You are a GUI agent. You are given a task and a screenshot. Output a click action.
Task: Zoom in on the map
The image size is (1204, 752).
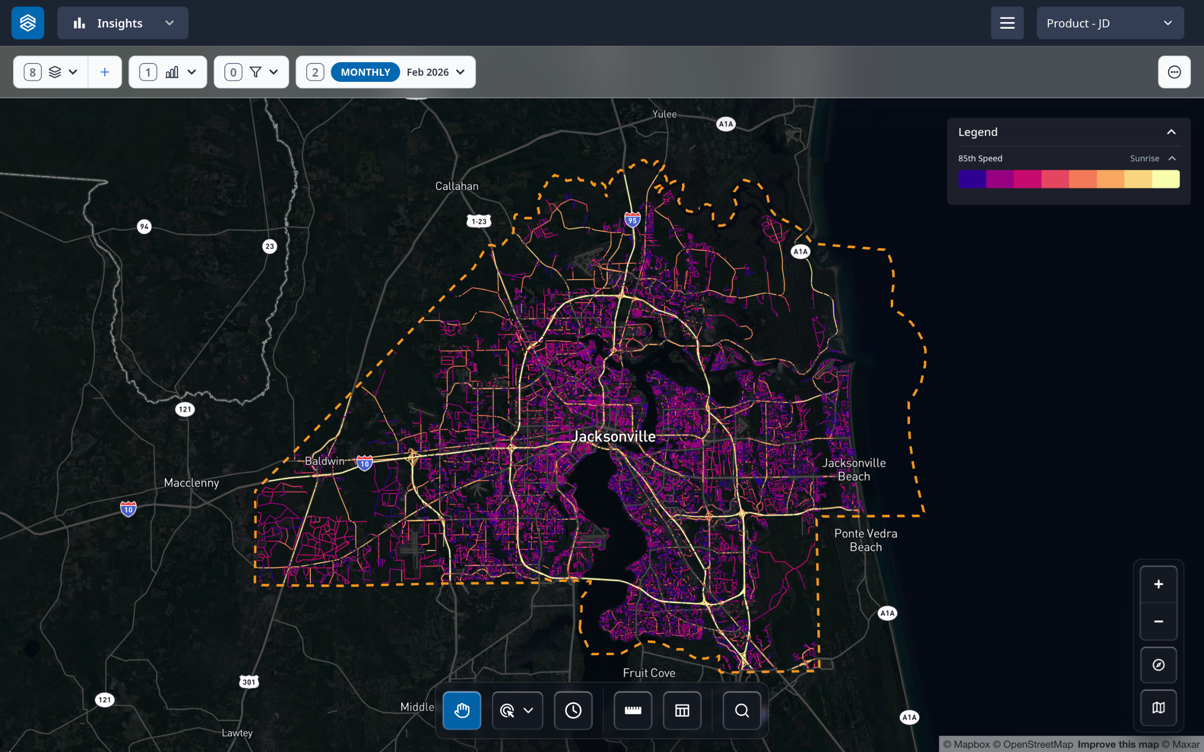[1158, 584]
